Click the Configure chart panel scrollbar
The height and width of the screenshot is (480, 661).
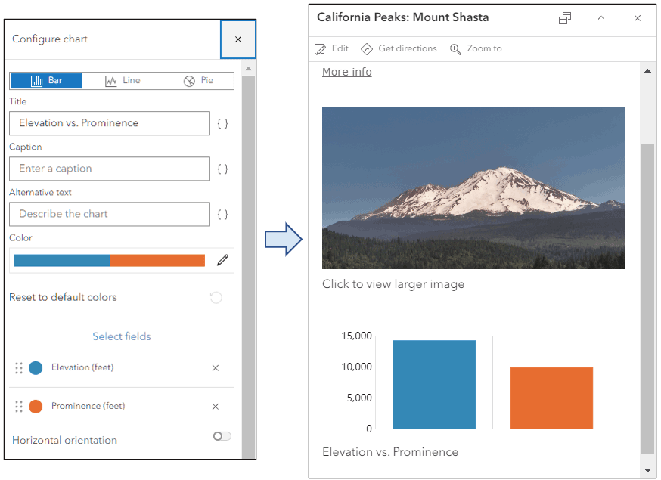[x=248, y=267]
